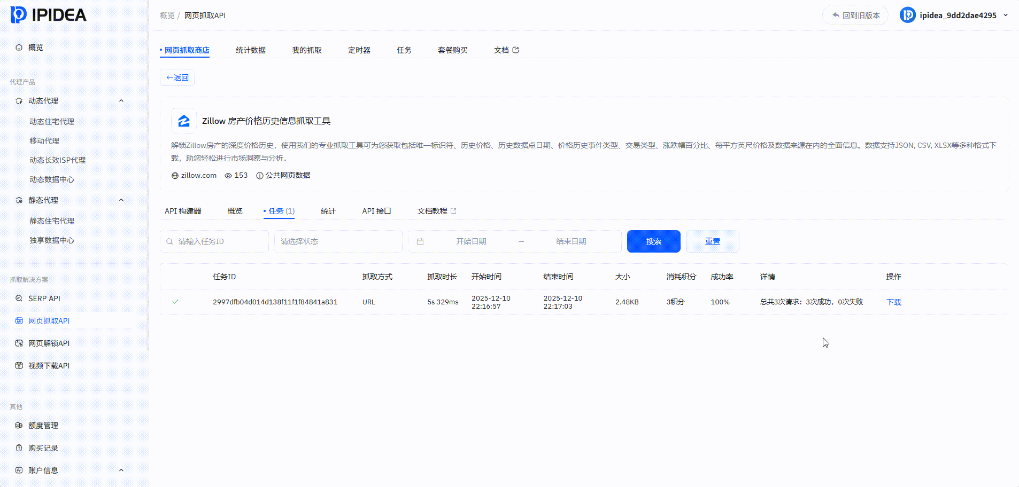Click the external link icon beside 文档
This screenshot has height=487, width=1019.
[x=516, y=50]
